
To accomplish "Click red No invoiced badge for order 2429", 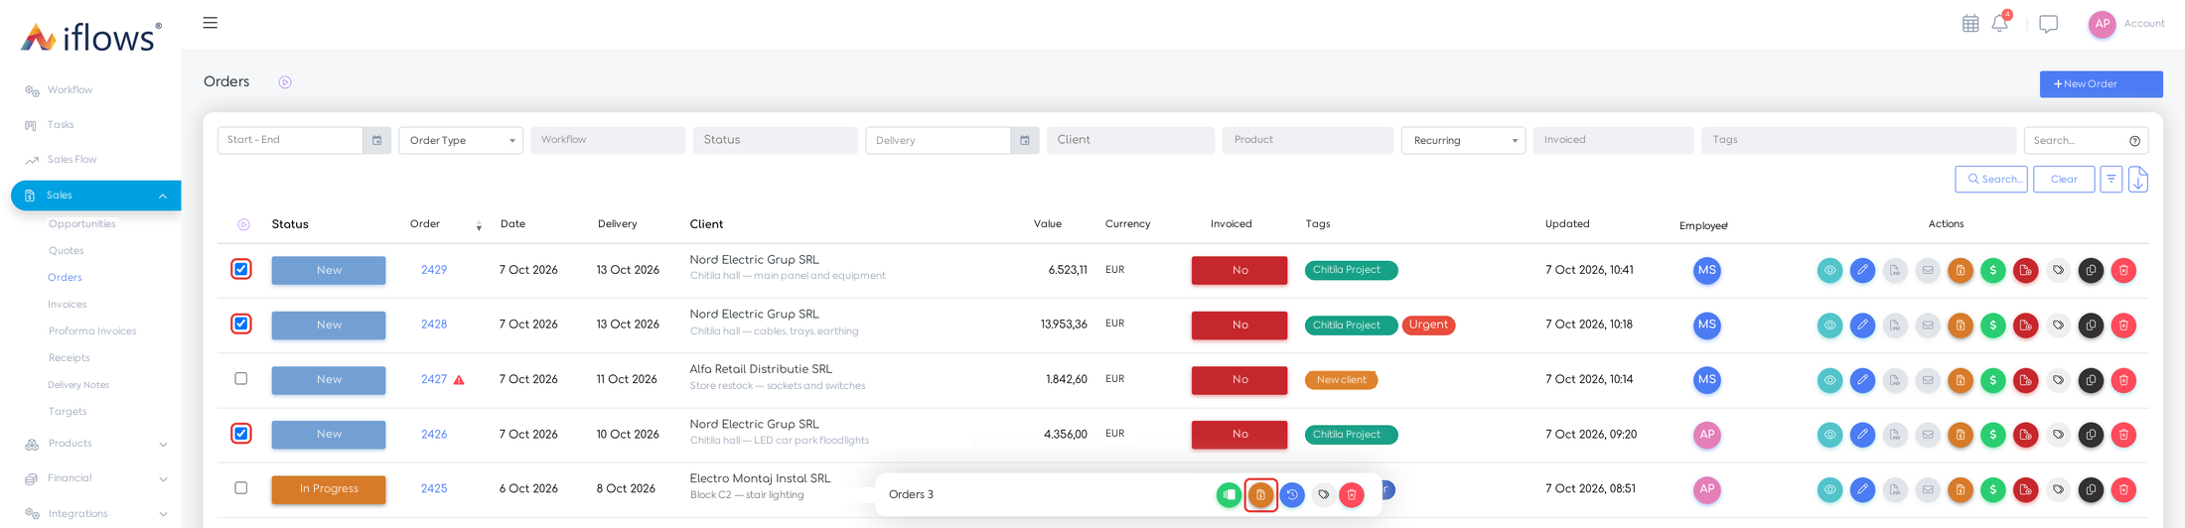I will coord(1239,270).
